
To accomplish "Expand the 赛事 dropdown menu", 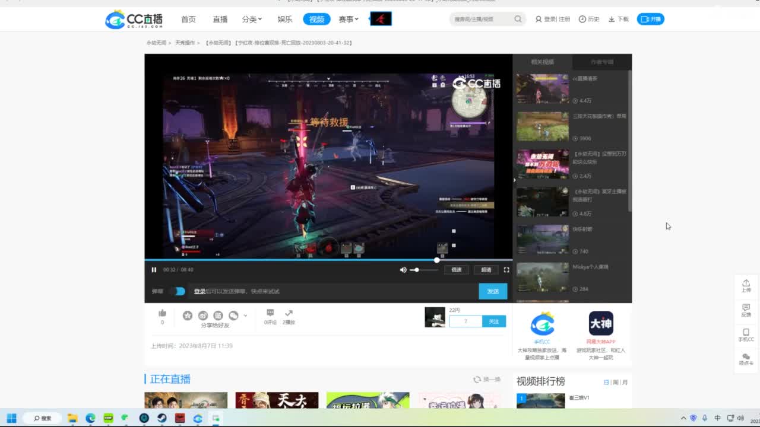I will point(349,19).
